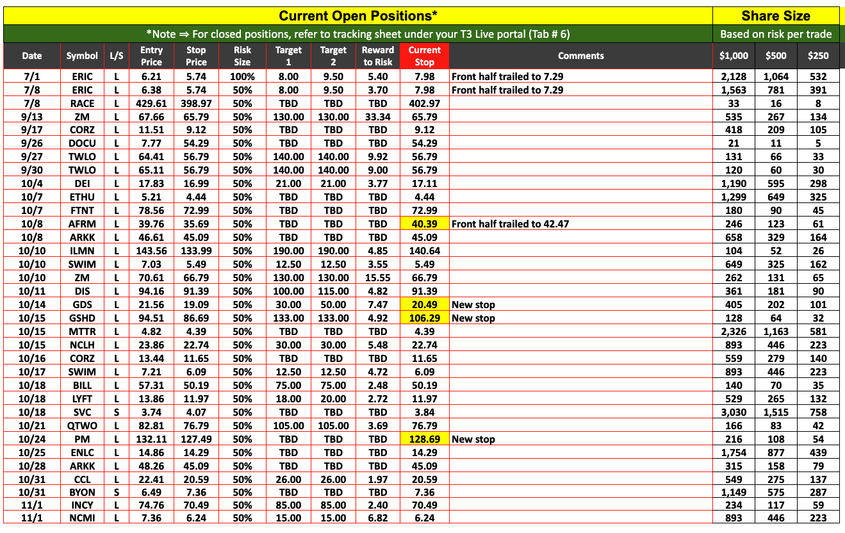Click the Entry Price column header
This screenshot has height=533, width=845.
pyautogui.click(x=151, y=56)
